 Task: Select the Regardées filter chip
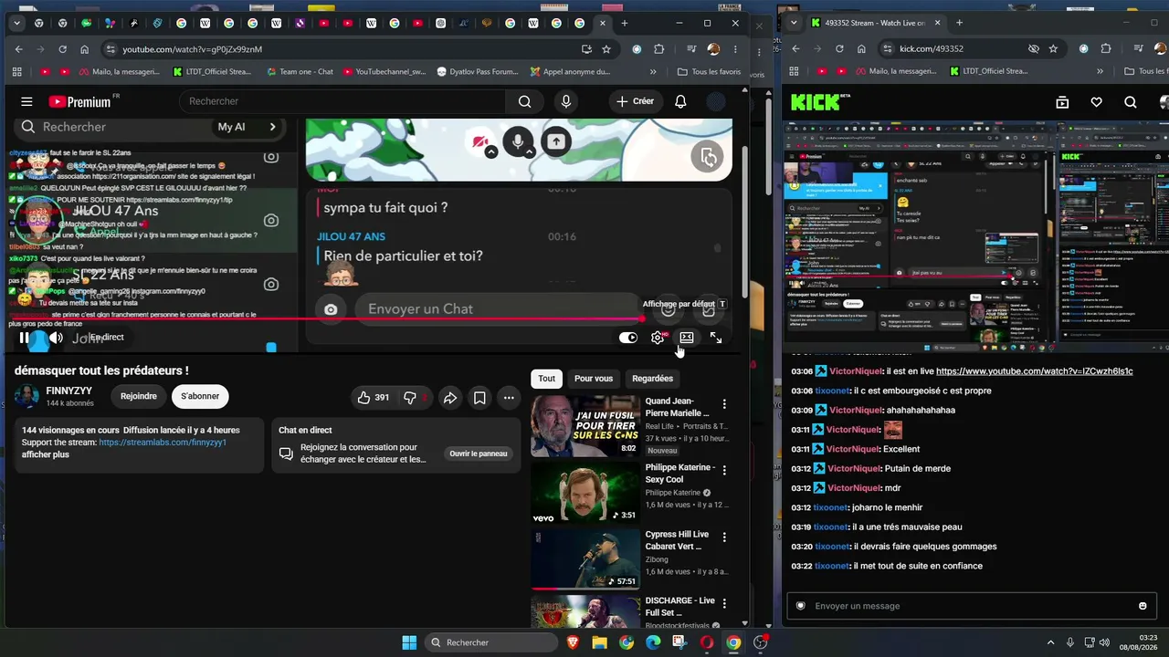(652, 379)
